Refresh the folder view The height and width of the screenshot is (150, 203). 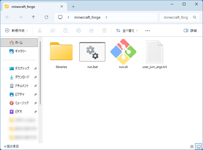46,17
